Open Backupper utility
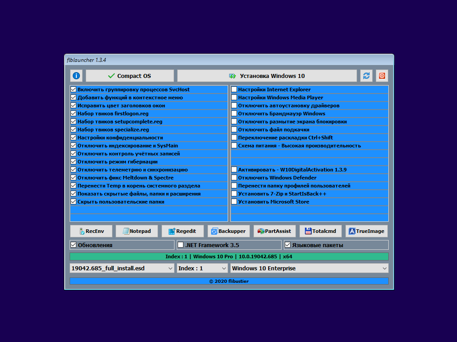Image resolution: width=457 pixels, height=342 pixels. click(228, 231)
